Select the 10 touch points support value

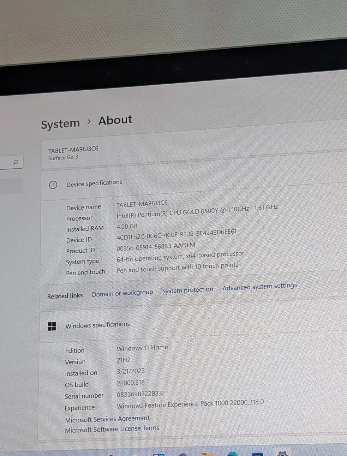coord(178,268)
